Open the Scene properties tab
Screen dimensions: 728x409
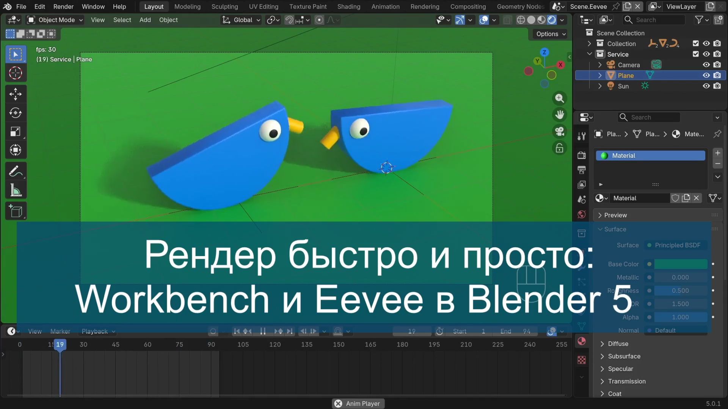(582, 200)
